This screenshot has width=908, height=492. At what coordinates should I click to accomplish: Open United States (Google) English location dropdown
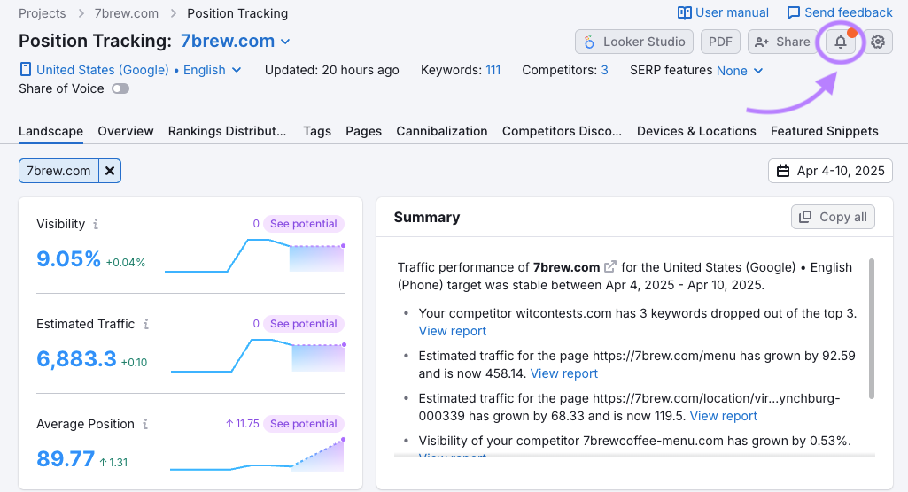pos(130,70)
